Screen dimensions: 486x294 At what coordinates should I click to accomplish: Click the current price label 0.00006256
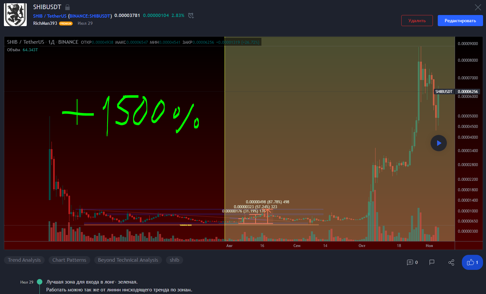click(468, 92)
